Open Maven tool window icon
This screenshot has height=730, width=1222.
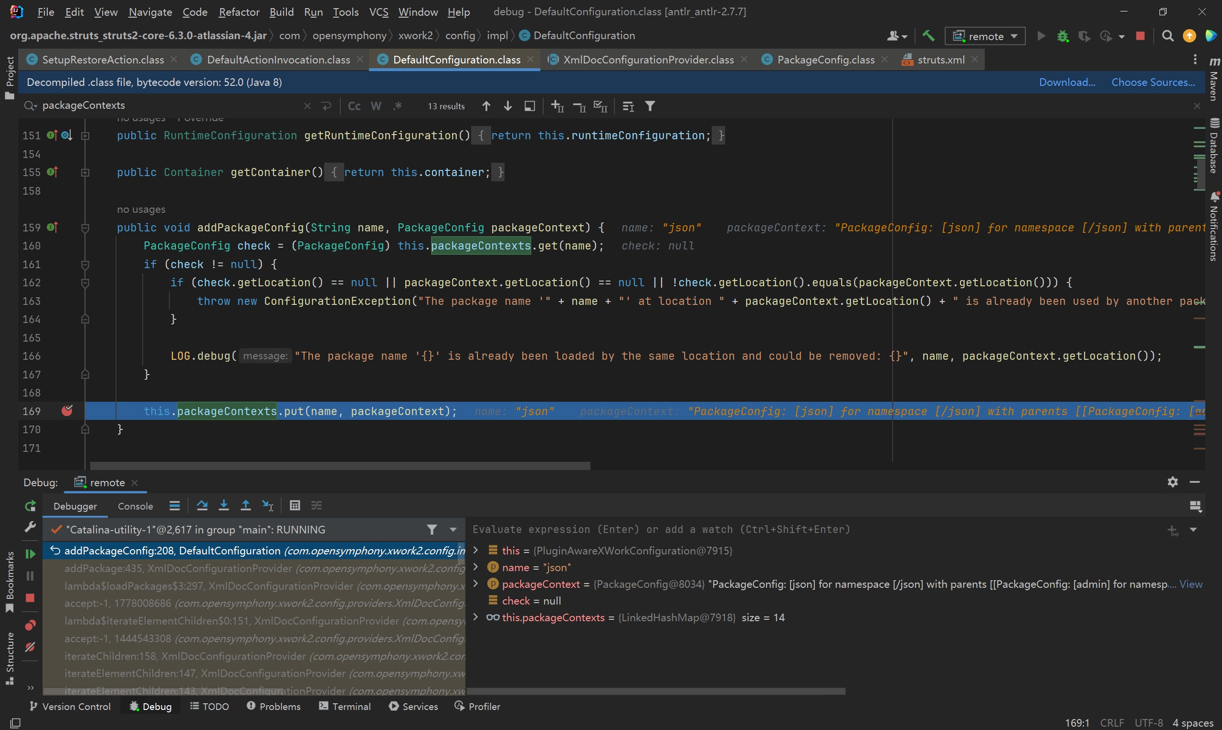tap(1214, 79)
